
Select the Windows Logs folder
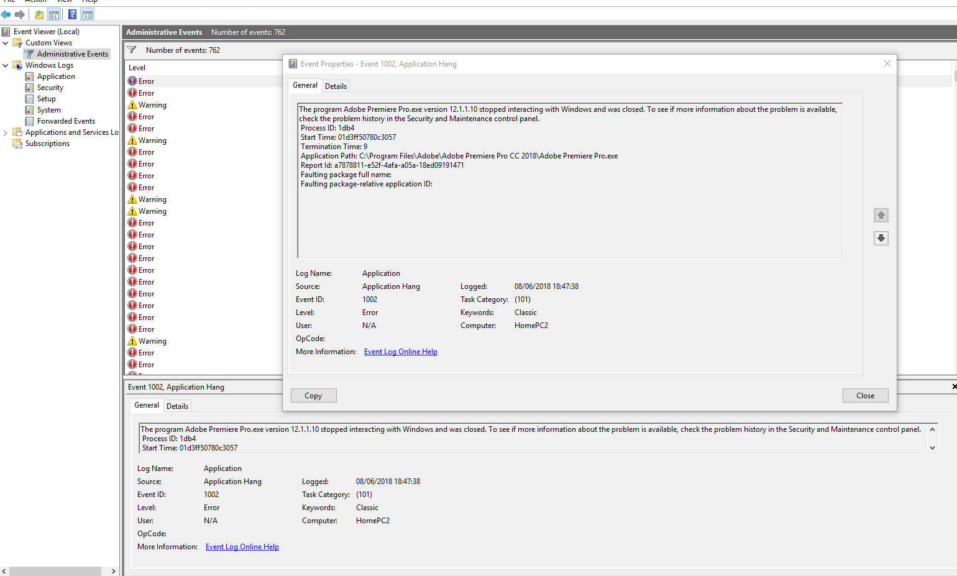coord(49,65)
